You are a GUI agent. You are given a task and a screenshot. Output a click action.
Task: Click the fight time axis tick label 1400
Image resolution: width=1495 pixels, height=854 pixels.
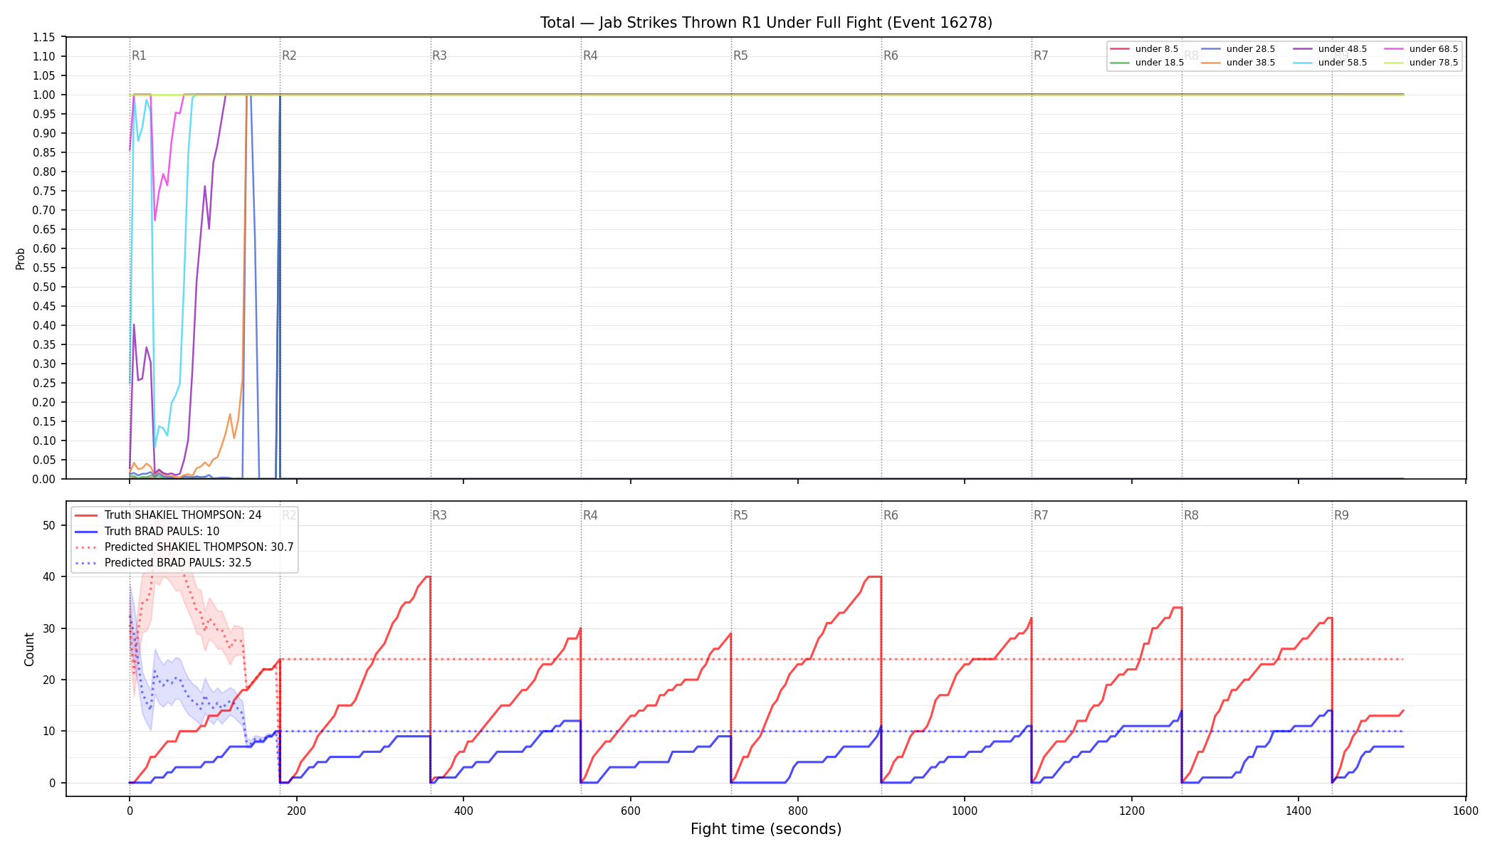[1299, 811]
